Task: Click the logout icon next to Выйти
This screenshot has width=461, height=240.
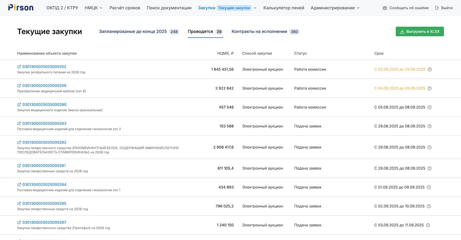Action: tap(437, 8)
